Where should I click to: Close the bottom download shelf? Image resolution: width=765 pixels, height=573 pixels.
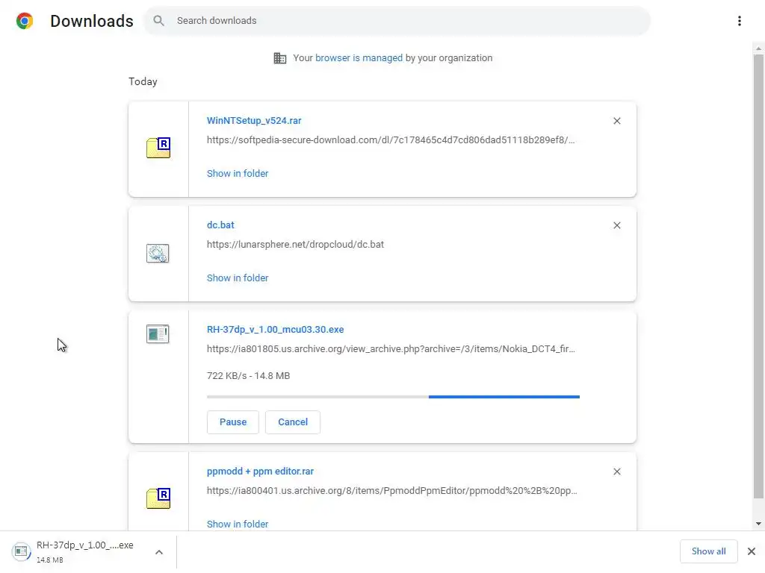752,551
